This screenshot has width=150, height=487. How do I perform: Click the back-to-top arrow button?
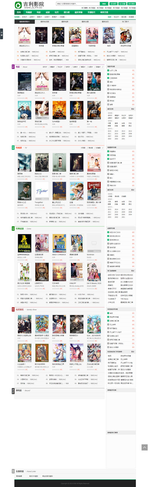pos(144,447)
